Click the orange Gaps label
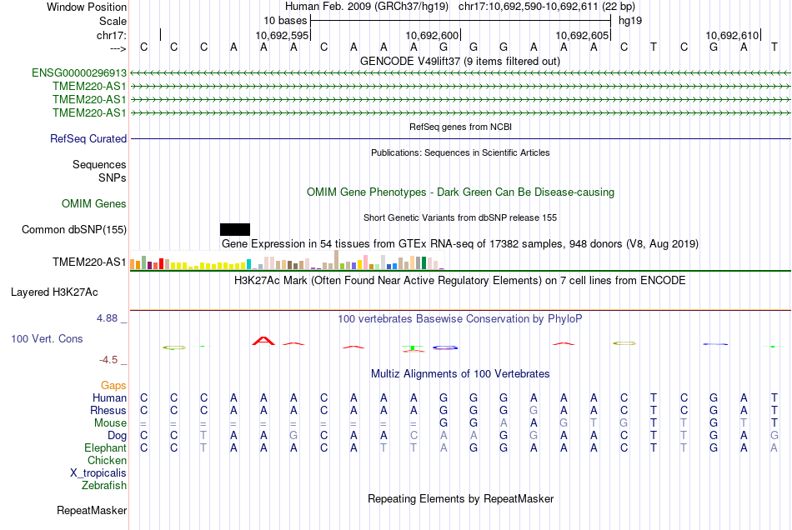The width and height of the screenshot is (792, 530). [113, 386]
